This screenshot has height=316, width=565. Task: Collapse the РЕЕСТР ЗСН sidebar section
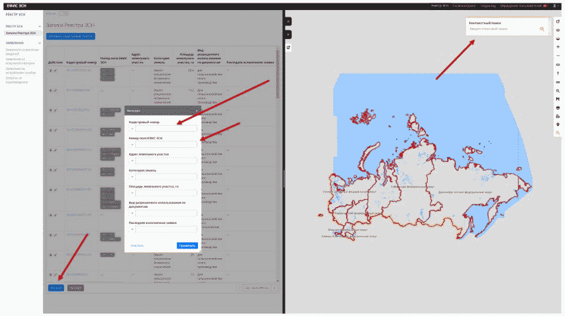40,26
